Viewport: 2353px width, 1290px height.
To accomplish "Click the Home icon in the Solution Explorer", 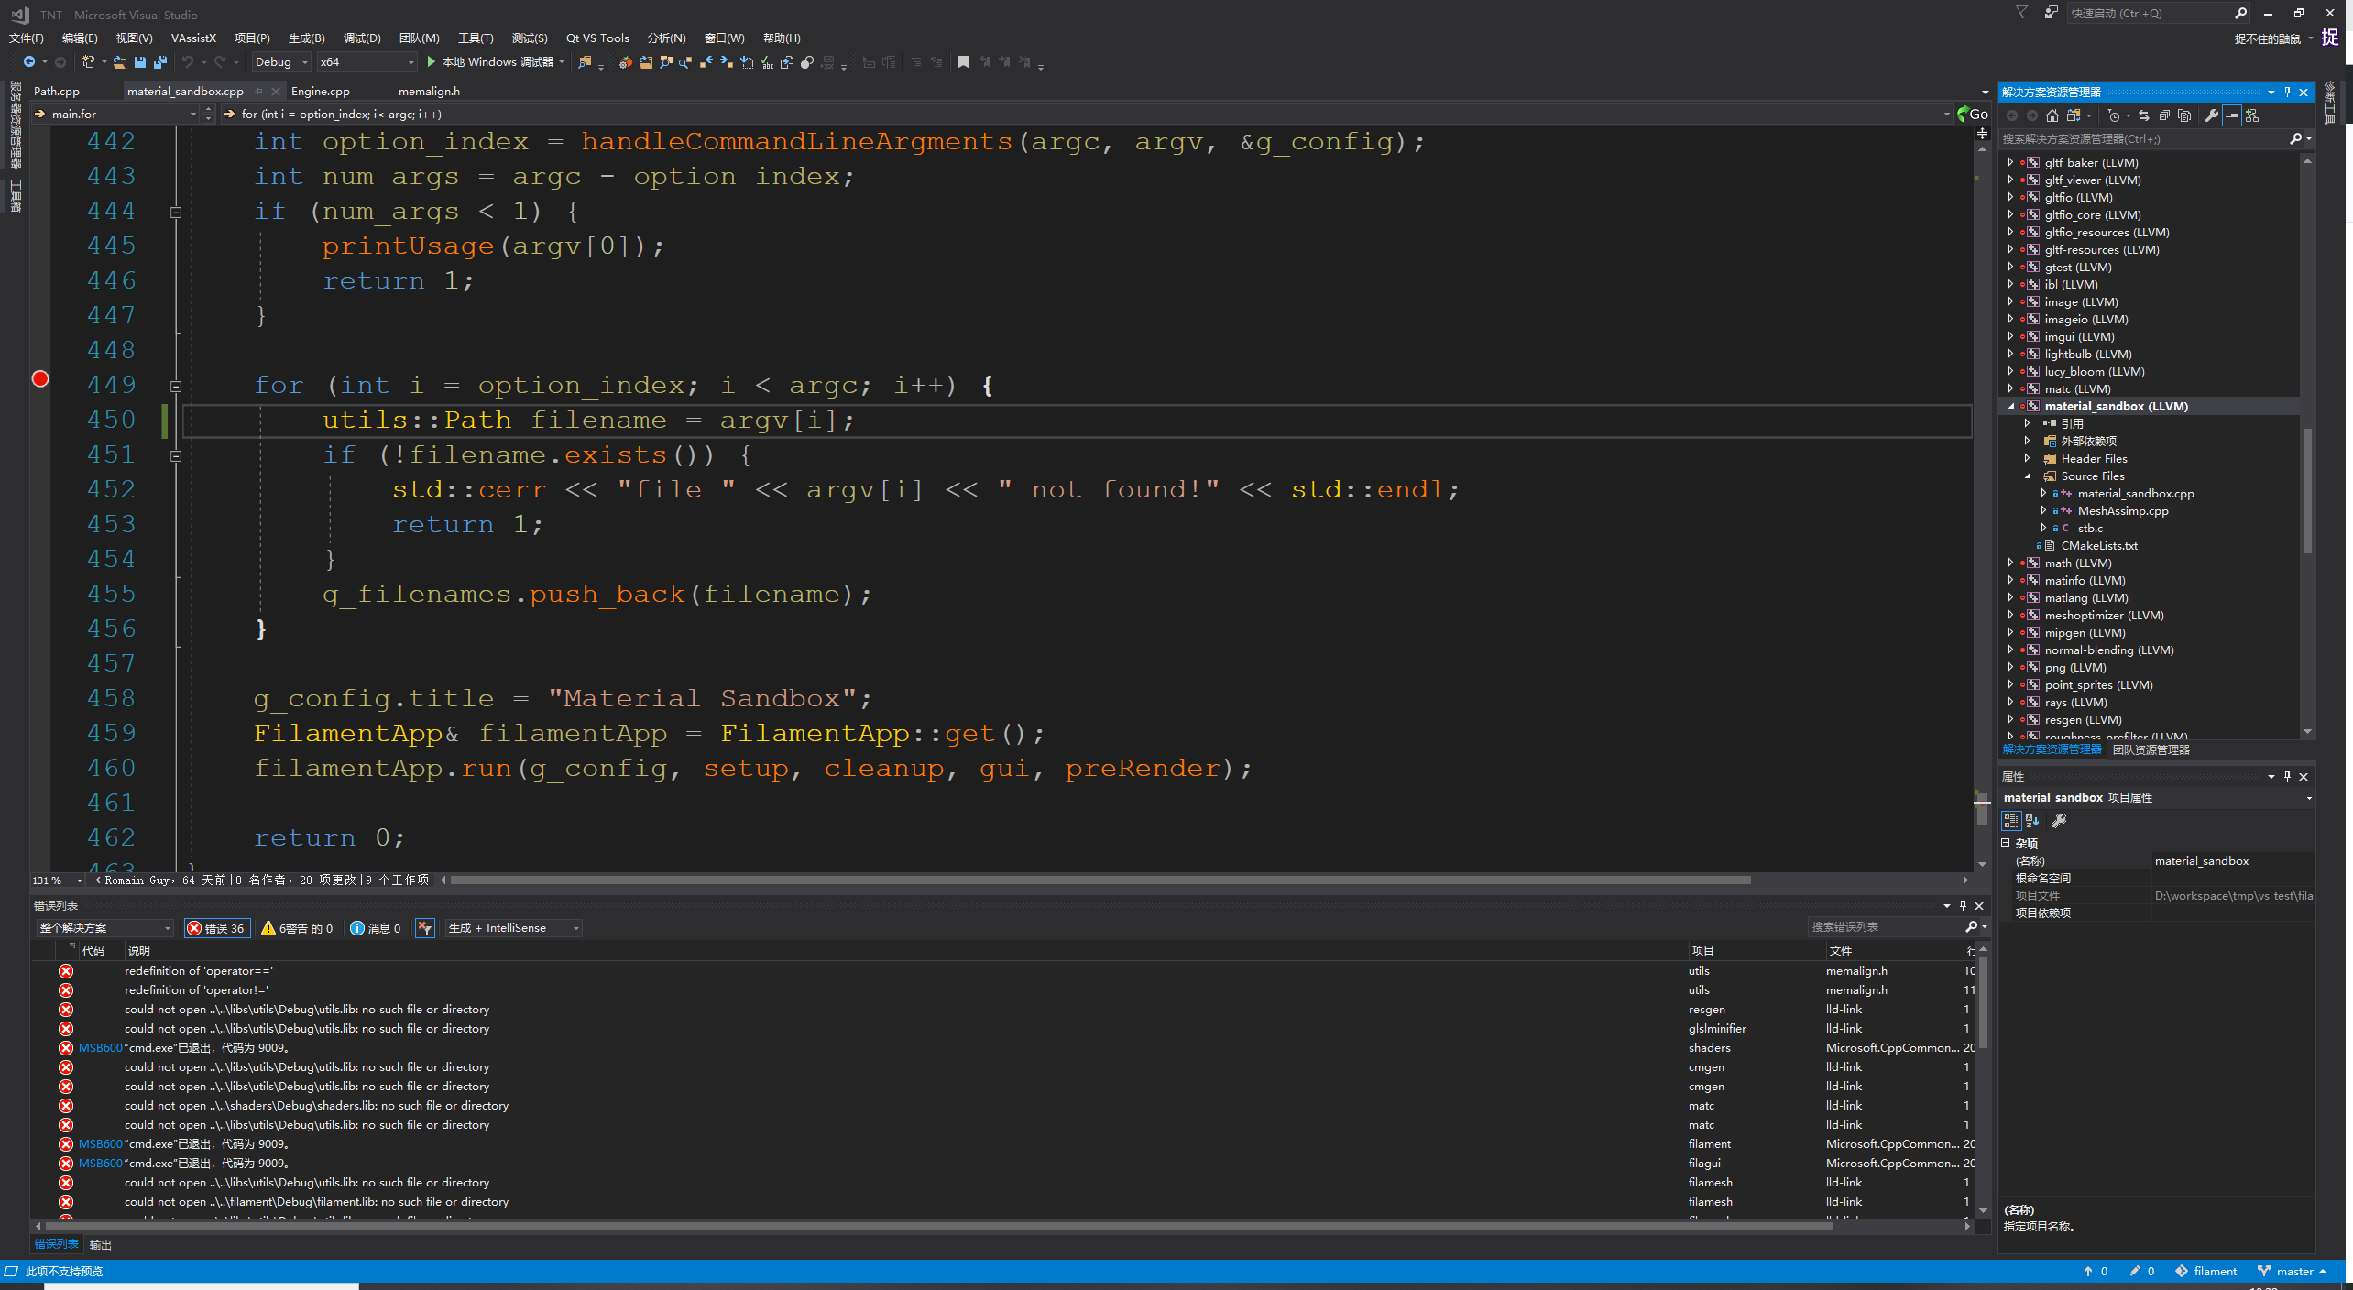I will [2052, 115].
